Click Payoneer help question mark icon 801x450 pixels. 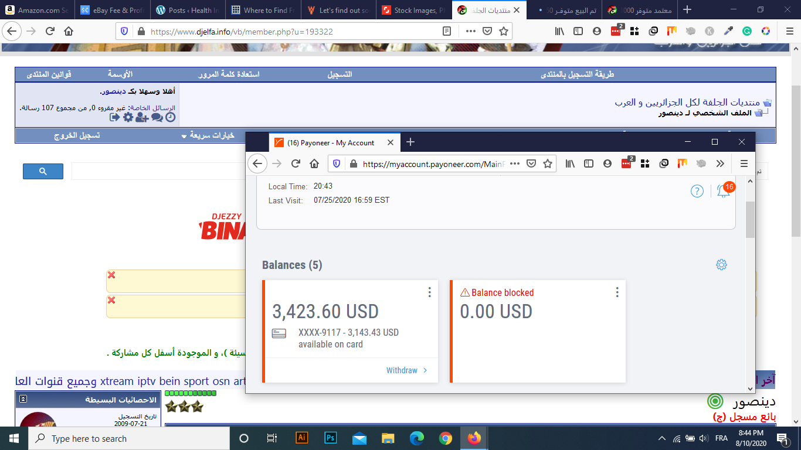point(697,191)
